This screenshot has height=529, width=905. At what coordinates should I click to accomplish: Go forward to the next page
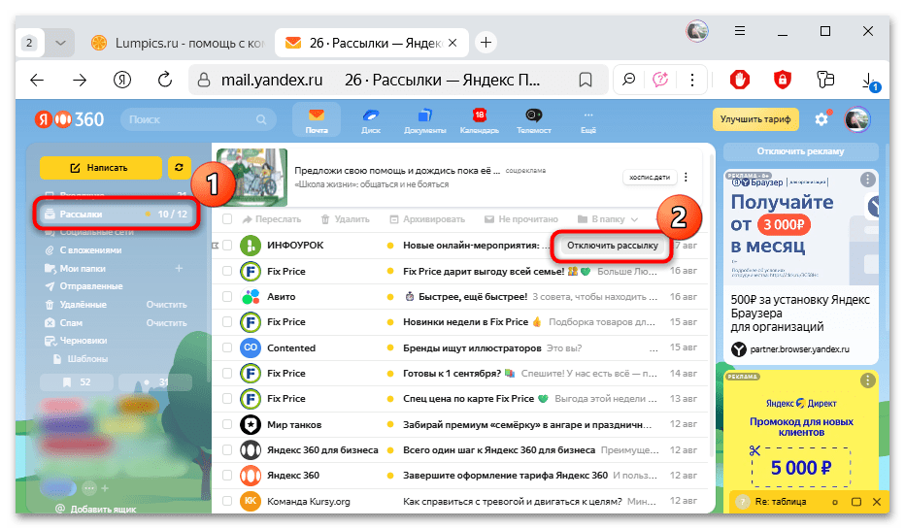[x=80, y=80]
